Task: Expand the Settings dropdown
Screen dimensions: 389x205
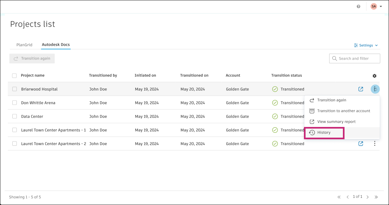Action: pyautogui.click(x=366, y=45)
